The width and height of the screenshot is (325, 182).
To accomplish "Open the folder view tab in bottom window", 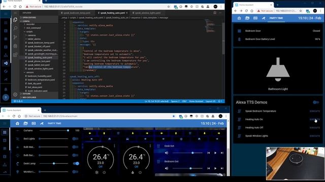I will [x=25, y=123].
